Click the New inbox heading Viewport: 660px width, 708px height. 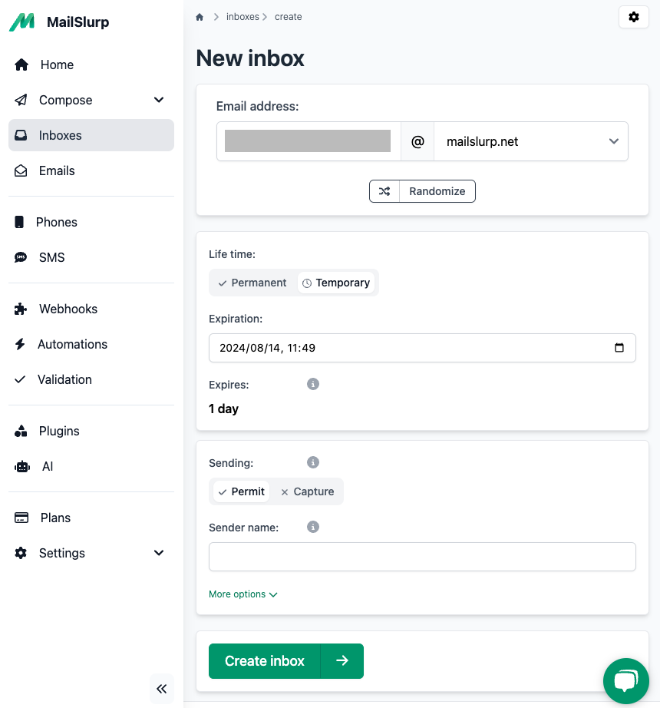point(250,58)
